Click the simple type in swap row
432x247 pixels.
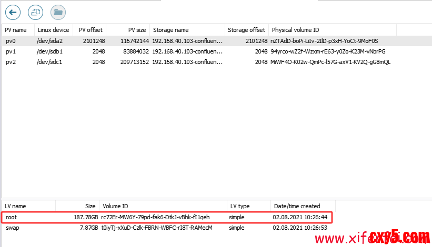pos(237,228)
